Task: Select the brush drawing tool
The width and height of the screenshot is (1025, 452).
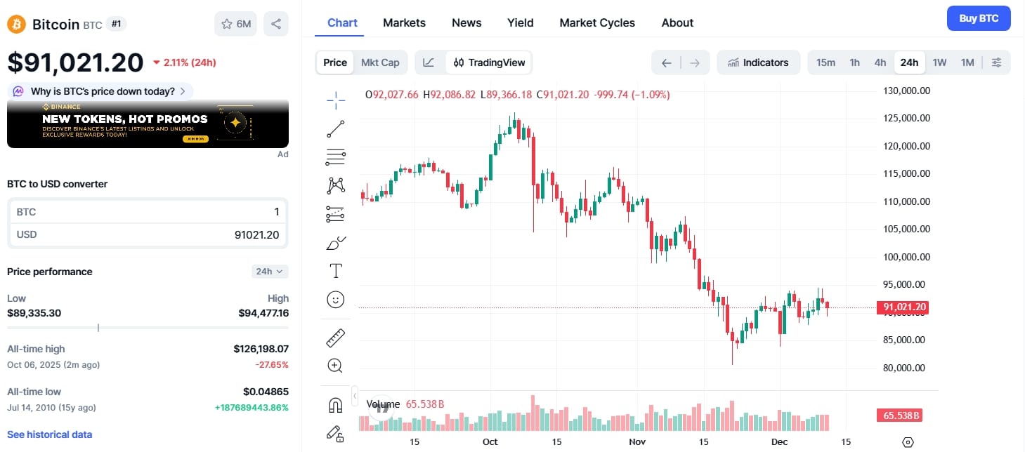Action: point(336,241)
